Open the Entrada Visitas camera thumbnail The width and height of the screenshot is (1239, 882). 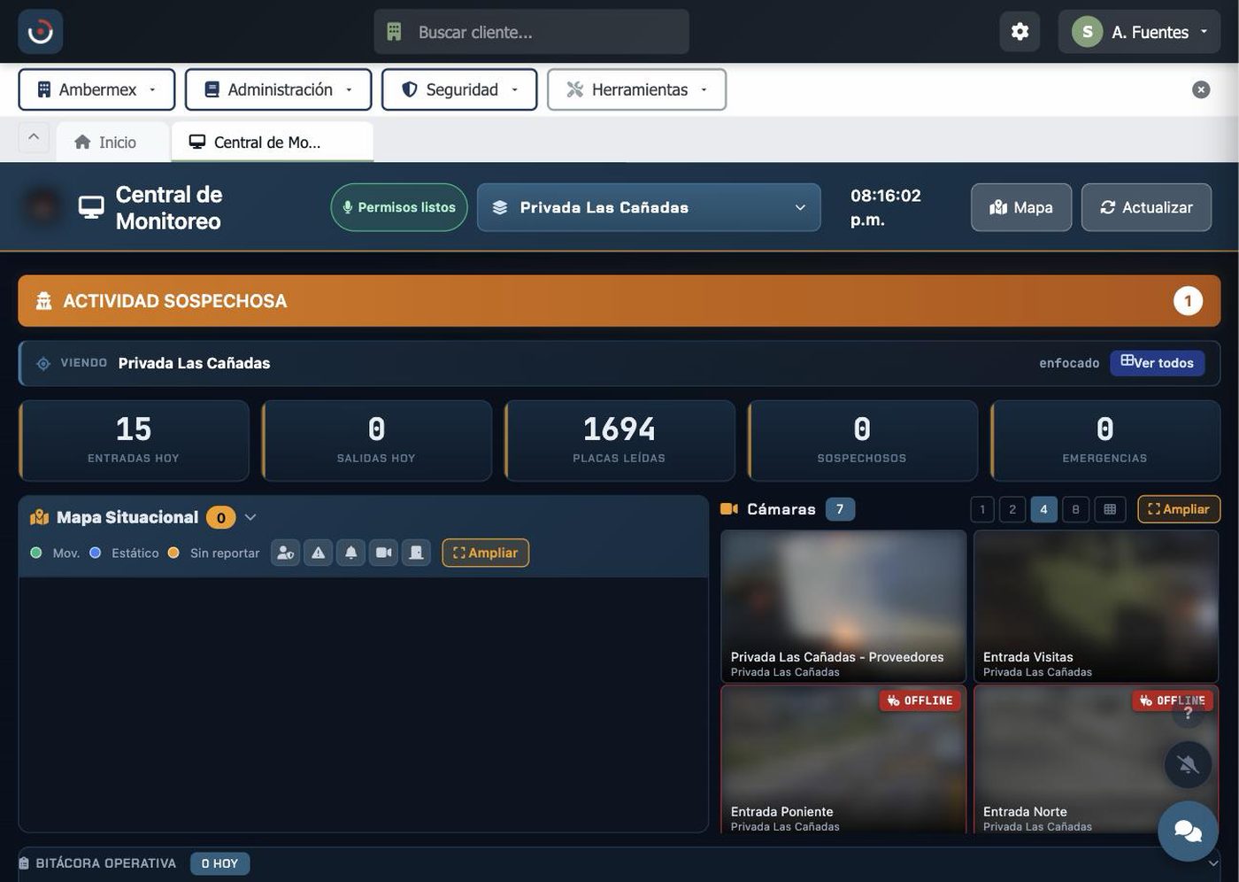pos(1096,607)
